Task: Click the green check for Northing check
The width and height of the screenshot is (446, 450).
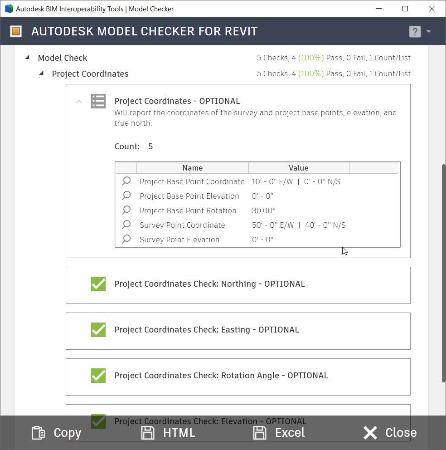Action: [x=98, y=284]
